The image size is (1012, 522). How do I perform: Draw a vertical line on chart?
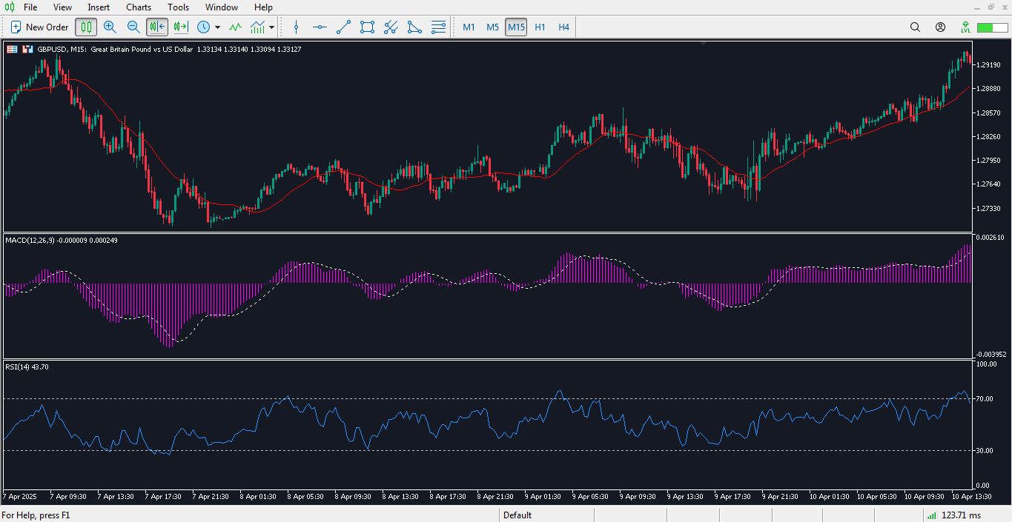pyautogui.click(x=297, y=27)
